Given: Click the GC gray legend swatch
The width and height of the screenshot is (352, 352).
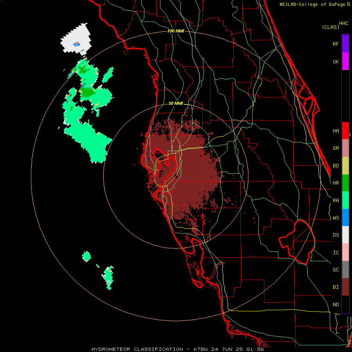Looking at the screenshot, I should pos(345,269).
